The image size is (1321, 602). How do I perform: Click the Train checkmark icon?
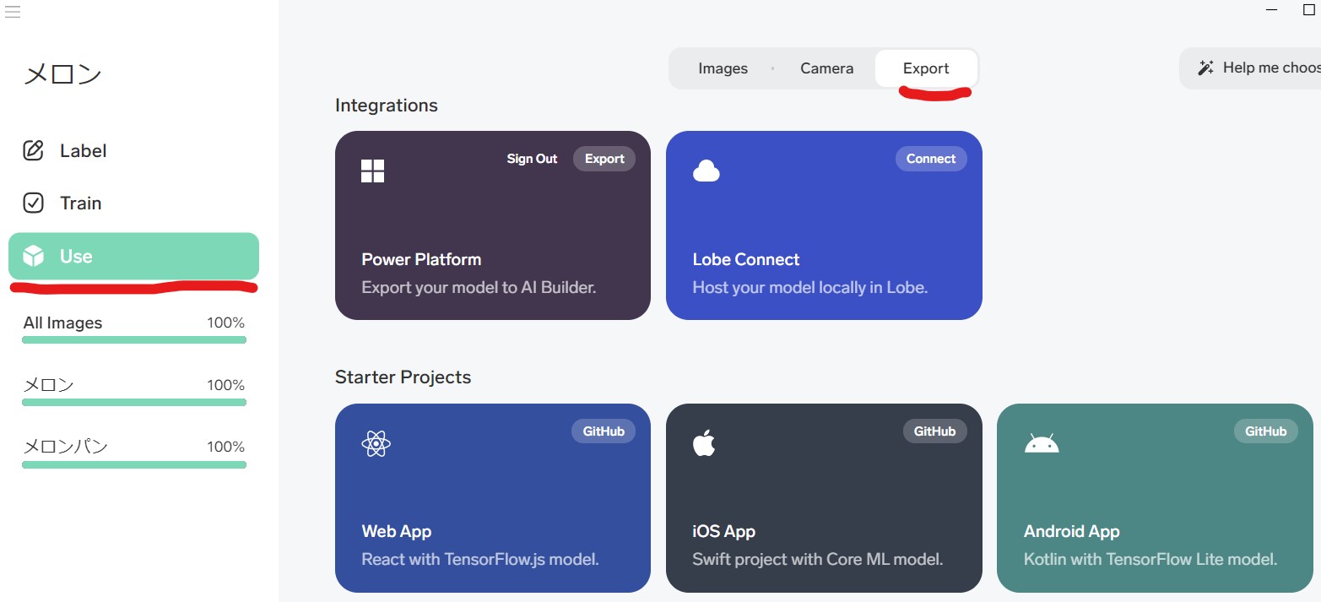tap(32, 203)
